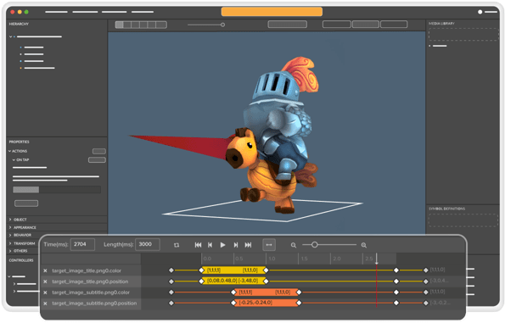The image size is (505, 323).
Task: Remove the target_image_title.png0.color track
Action: click(46, 270)
